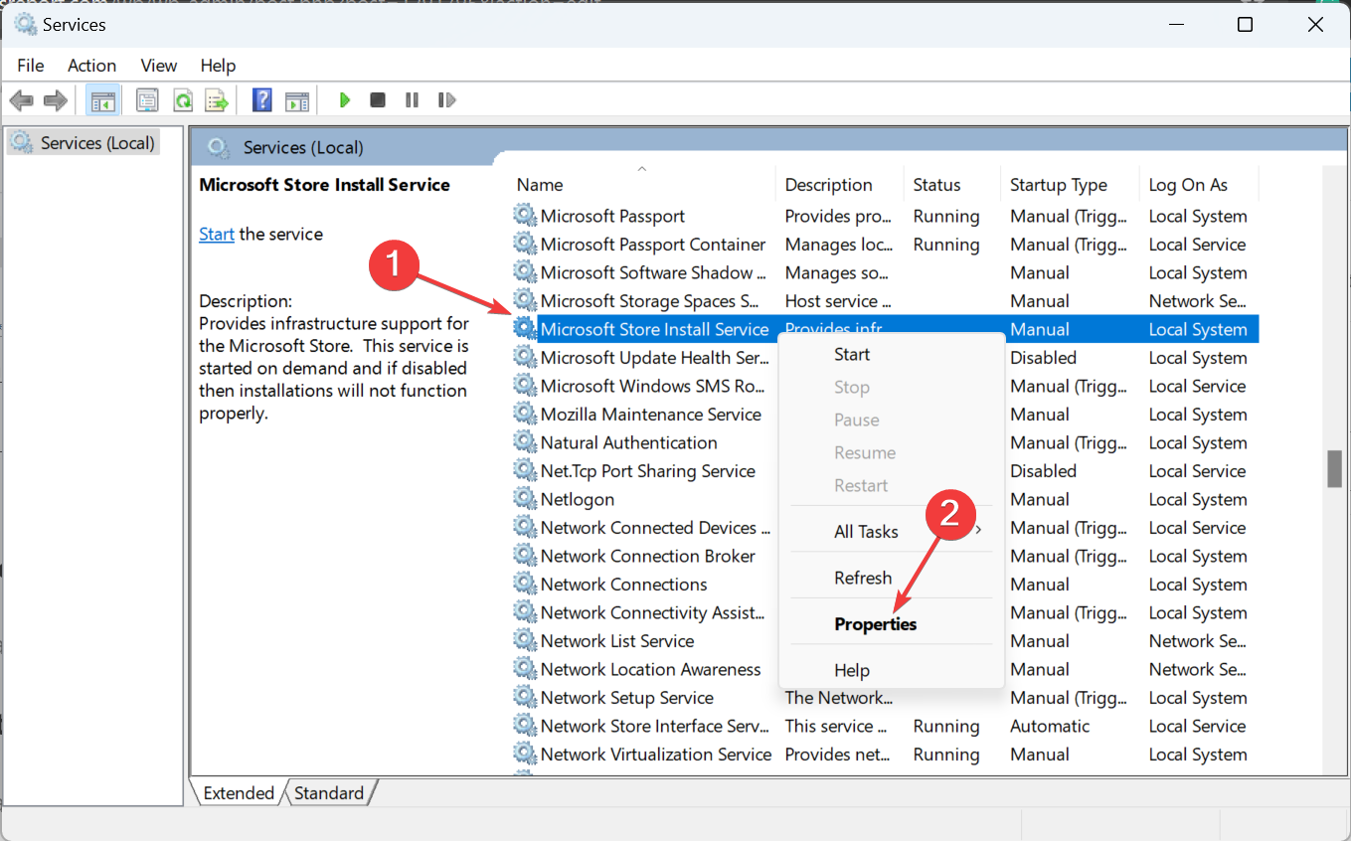
Task: Switch to the Extended tab
Action: click(238, 792)
